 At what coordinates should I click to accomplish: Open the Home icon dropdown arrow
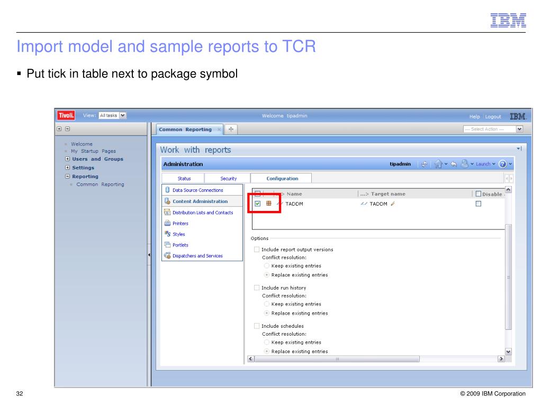pyautogui.click(x=446, y=164)
